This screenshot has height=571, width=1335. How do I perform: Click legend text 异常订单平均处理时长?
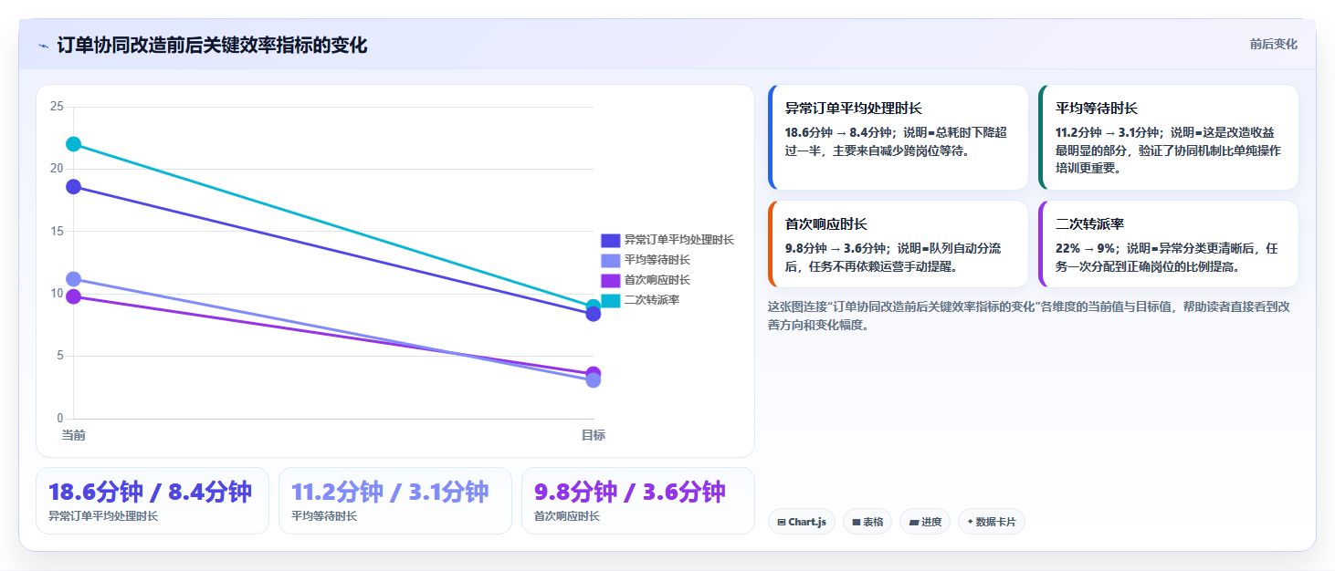coord(679,240)
